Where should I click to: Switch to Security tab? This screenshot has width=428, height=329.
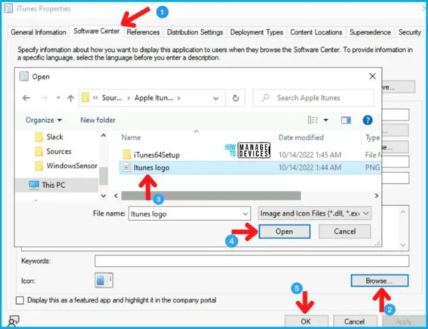point(409,32)
